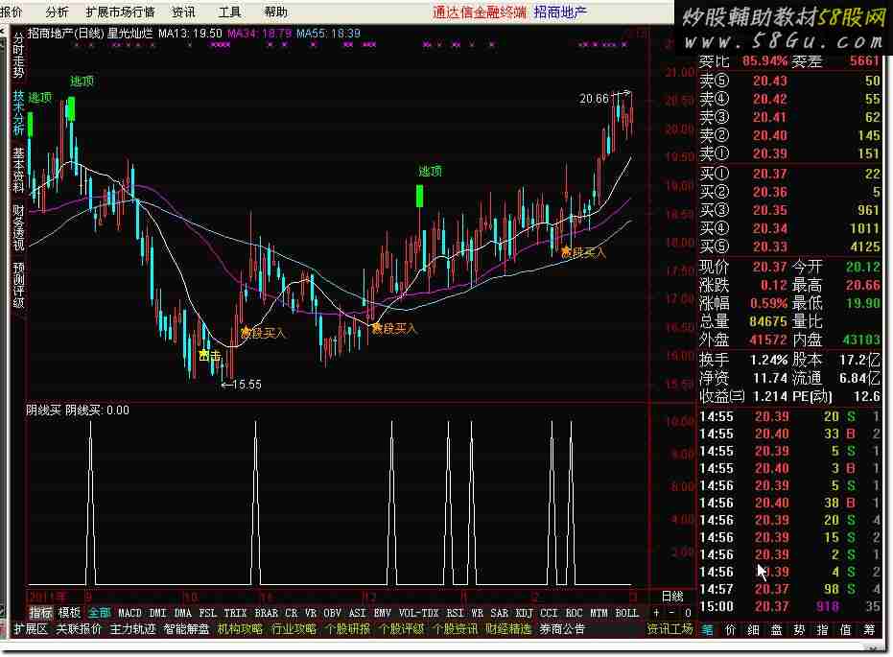Select 技术分析 in left sidebar
This screenshot has width=893, height=657.
point(18,113)
